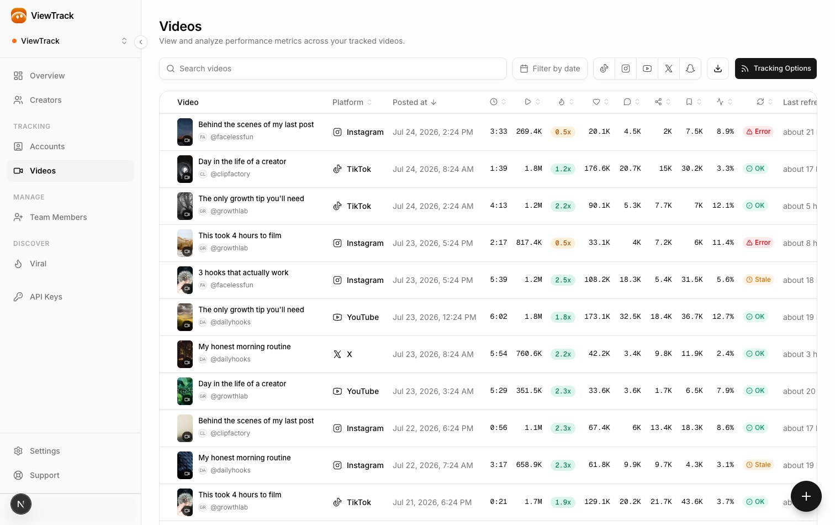Sort by refresh status icon column
This screenshot has height=525, width=835.
click(765, 102)
